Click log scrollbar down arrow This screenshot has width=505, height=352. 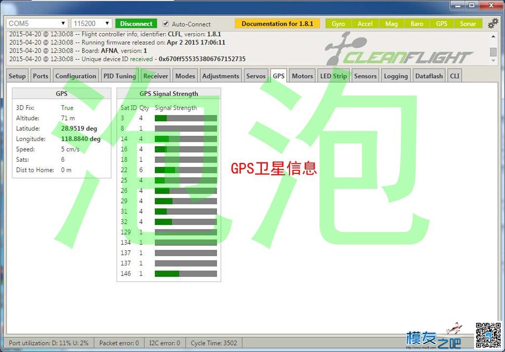pos(493,61)
